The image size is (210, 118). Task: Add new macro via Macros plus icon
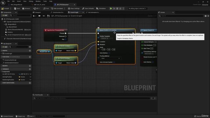coord(30,66)
